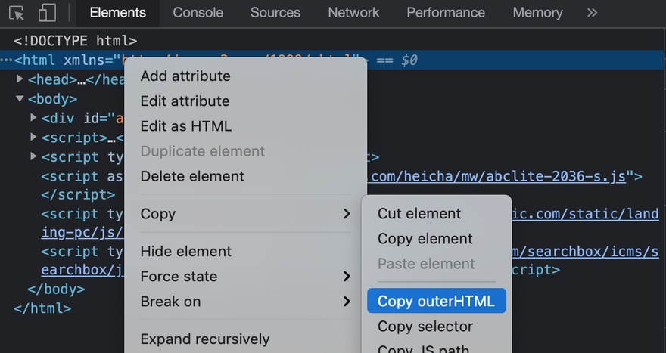Open the abclite-2036-s.js script link

(499, 176)
